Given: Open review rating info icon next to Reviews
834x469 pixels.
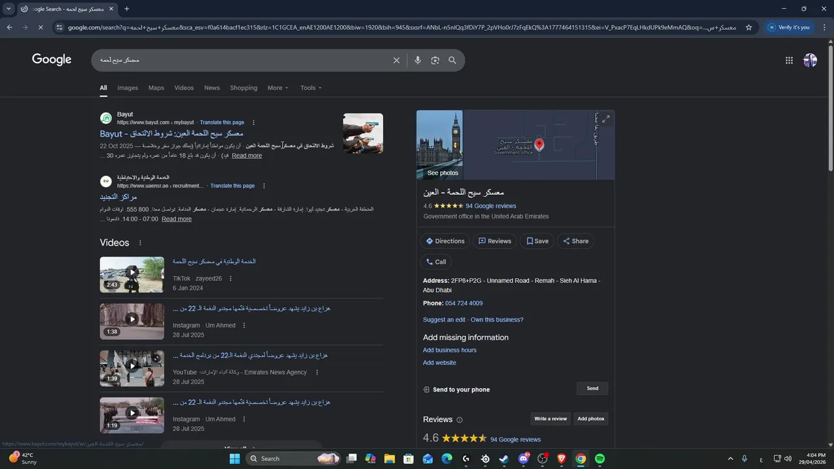Looking at the screenshot, I should (459, 420).
